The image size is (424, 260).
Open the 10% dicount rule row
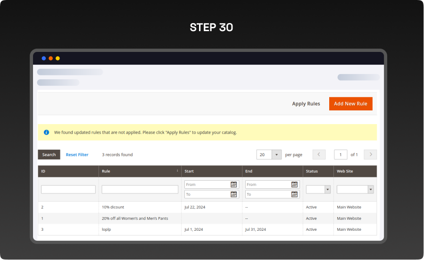113,207
